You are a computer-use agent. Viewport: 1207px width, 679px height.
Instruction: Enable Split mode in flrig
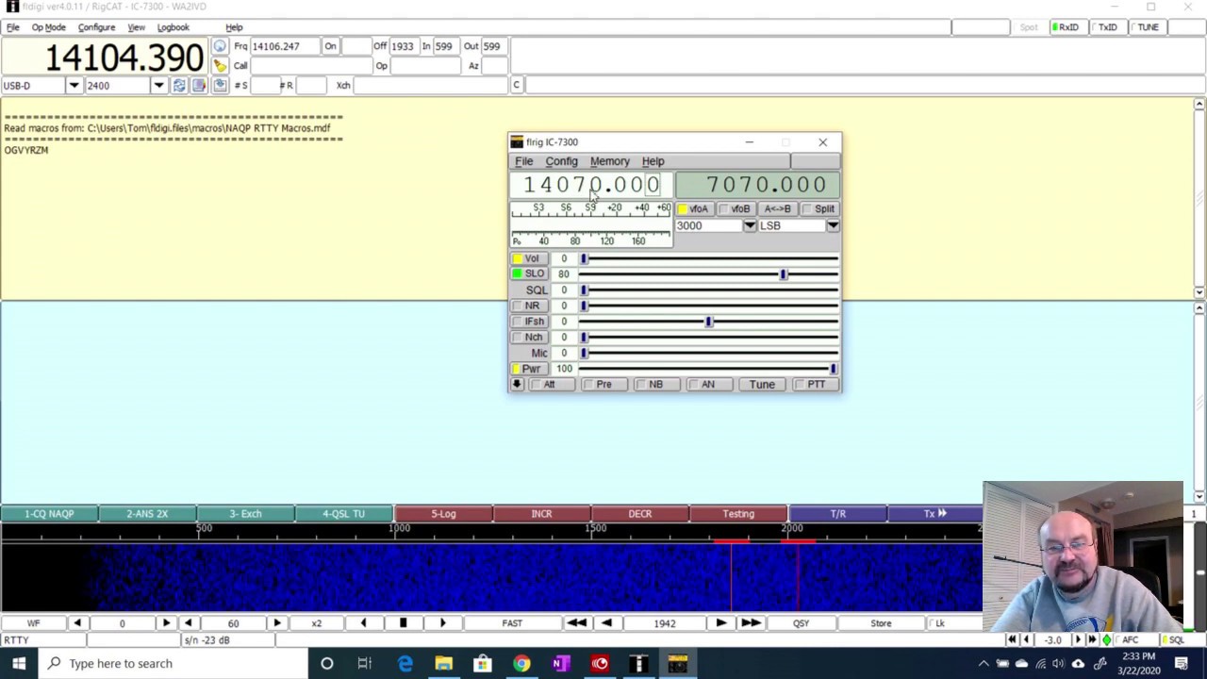pos(819,209)
